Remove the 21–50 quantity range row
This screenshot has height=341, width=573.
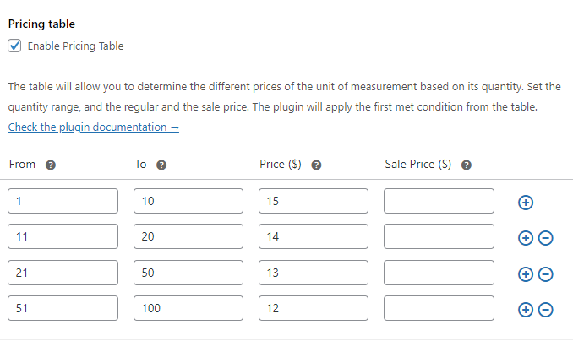pos(545,274)
